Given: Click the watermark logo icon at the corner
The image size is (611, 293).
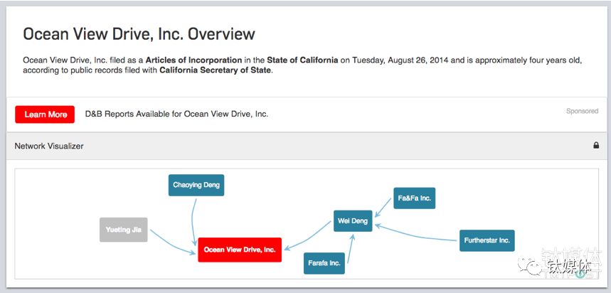Looking at the screenshot, I should click(x=529, y=266).
